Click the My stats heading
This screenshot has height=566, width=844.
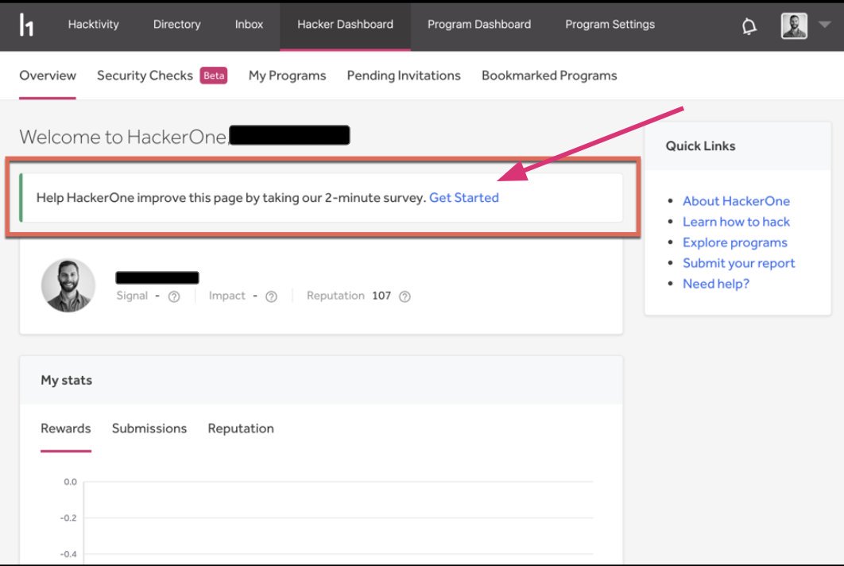pos(66,380)
